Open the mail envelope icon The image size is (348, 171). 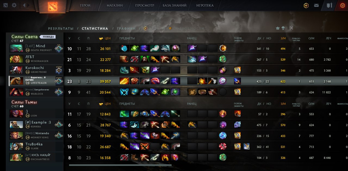point(316,5)
